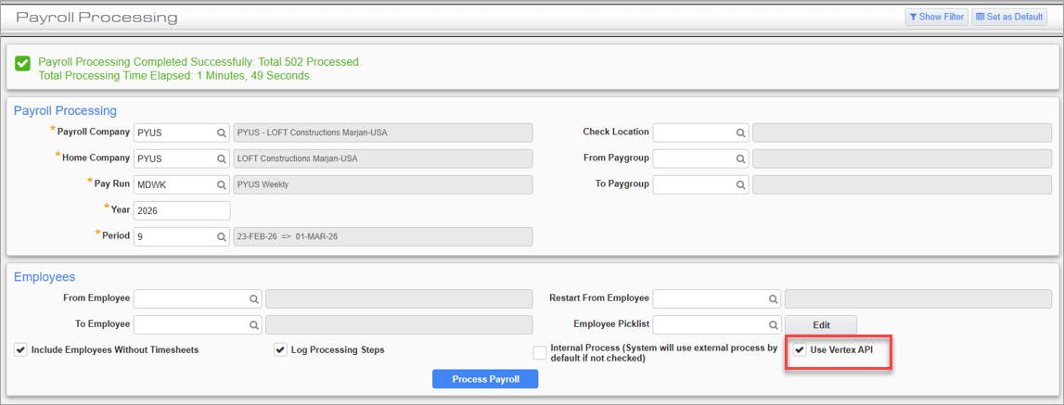Click the Process Payroll button
The height and width of the screenshot is (405, 1064).
click(x=485, y=379)
